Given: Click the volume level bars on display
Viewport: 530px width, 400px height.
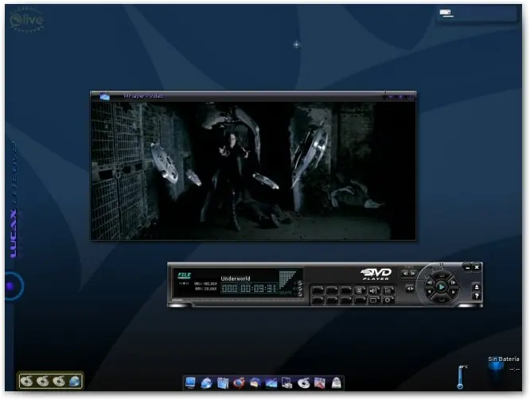Looking at the screenshot, I should [287, 278].
